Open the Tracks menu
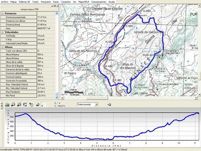 [x=35, y=2]
